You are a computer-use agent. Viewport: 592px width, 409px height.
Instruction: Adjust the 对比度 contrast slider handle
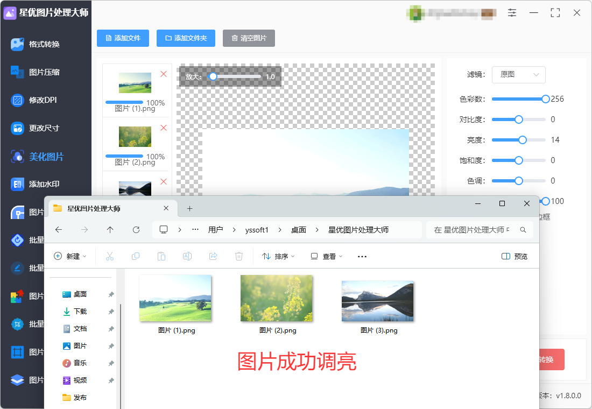click(519, 119)
